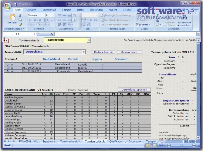Viewport: 203px width, 151px height.
Task: Click the Gesamtbilanz button
Action: coord(129,52)
